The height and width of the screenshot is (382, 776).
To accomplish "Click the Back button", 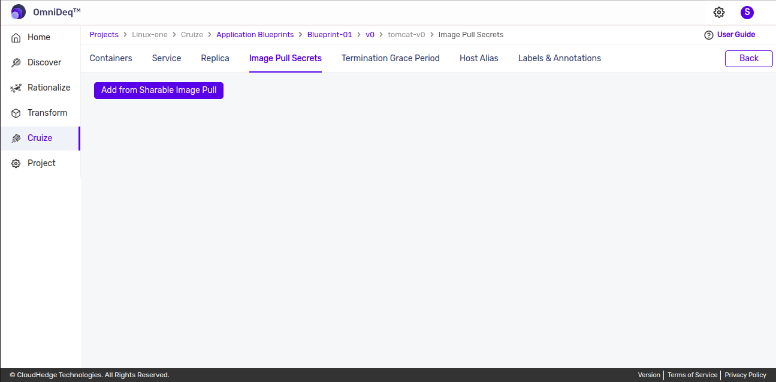I will click(x=749, y=58).
